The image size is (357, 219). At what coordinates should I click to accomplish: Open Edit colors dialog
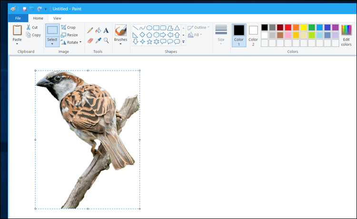coord(347,35)
